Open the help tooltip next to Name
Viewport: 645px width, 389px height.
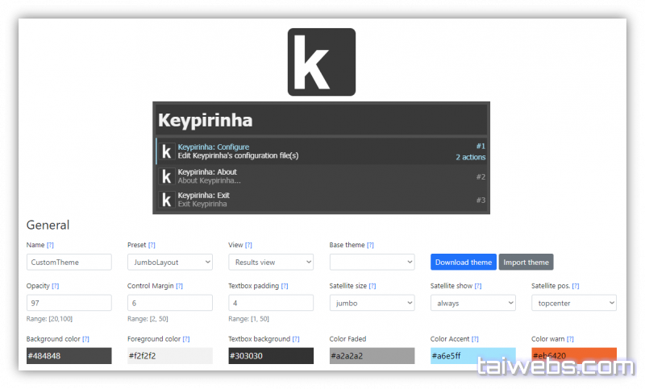coord(50,245)
